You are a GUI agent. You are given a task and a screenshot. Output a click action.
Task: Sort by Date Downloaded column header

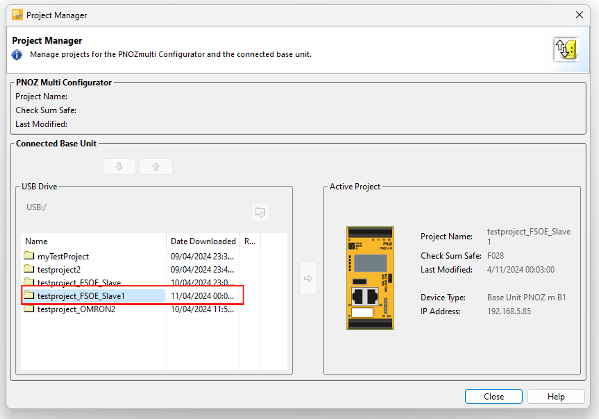(203, 241)
